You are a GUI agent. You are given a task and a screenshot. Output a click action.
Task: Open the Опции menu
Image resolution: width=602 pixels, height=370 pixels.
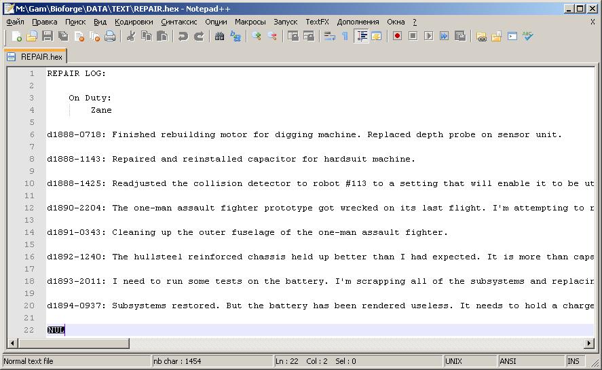(216, 22)
